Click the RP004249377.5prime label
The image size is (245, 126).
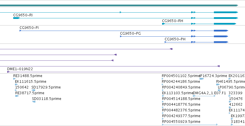181,116
